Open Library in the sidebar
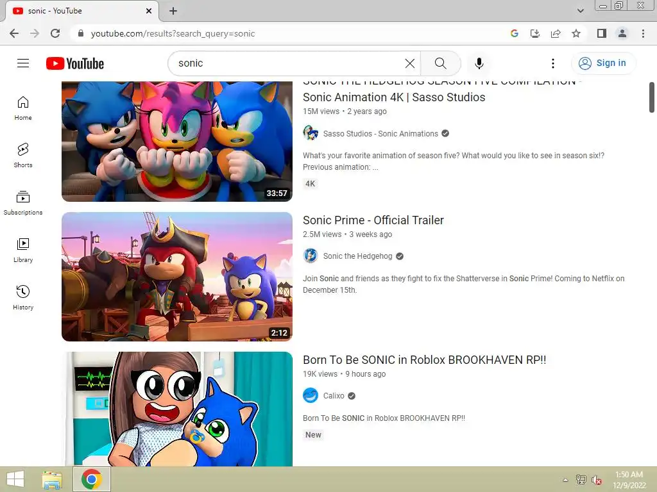This screenshot has width=657, height=492. point(23,250)
